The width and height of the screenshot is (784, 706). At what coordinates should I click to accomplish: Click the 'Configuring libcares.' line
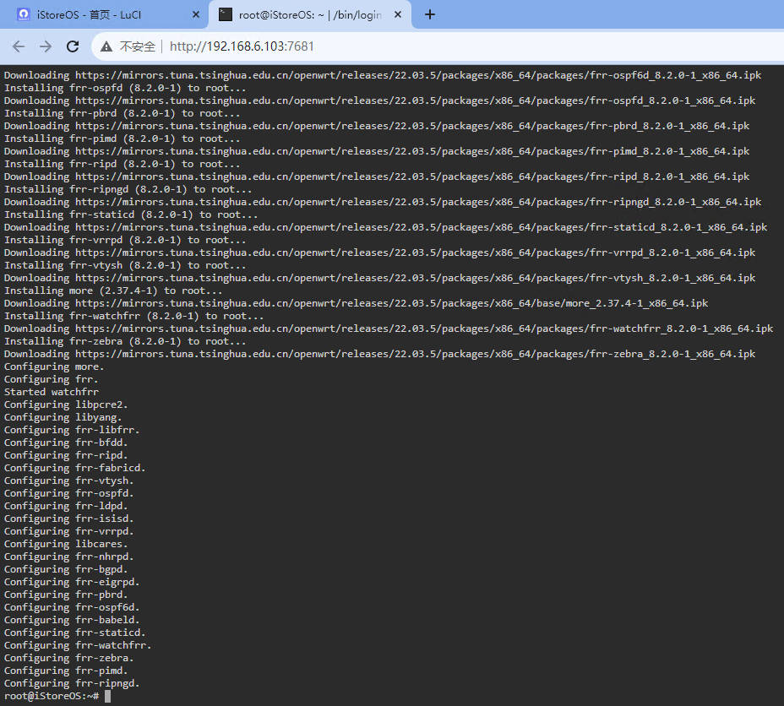pos(66,544)
